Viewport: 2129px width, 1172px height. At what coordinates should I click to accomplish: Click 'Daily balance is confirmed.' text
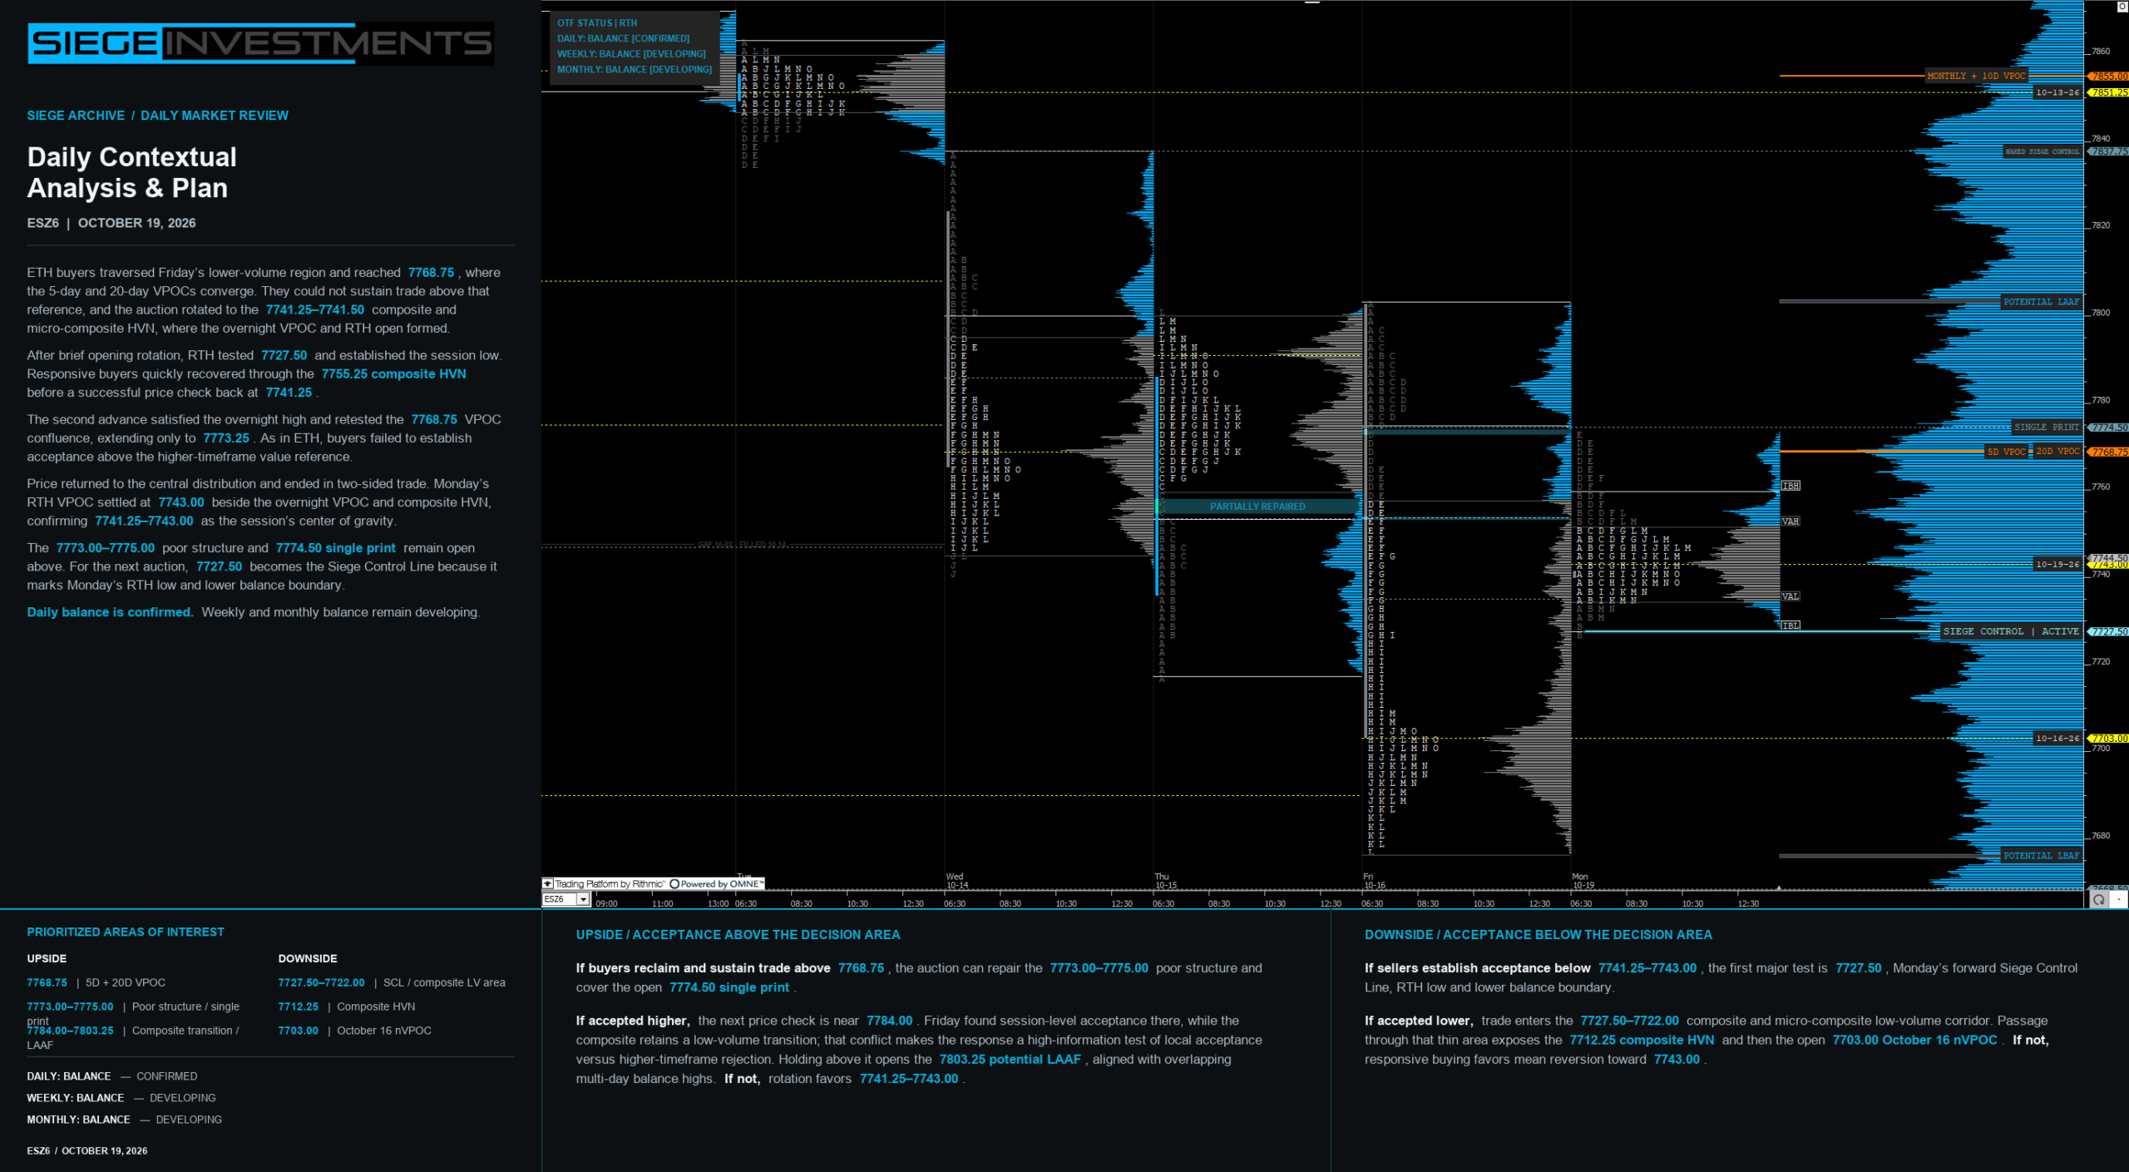tap(110, 612)
